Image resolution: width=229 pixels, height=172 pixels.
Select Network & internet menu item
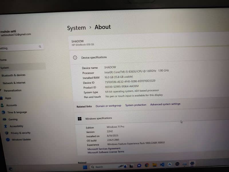coord(14,83)
